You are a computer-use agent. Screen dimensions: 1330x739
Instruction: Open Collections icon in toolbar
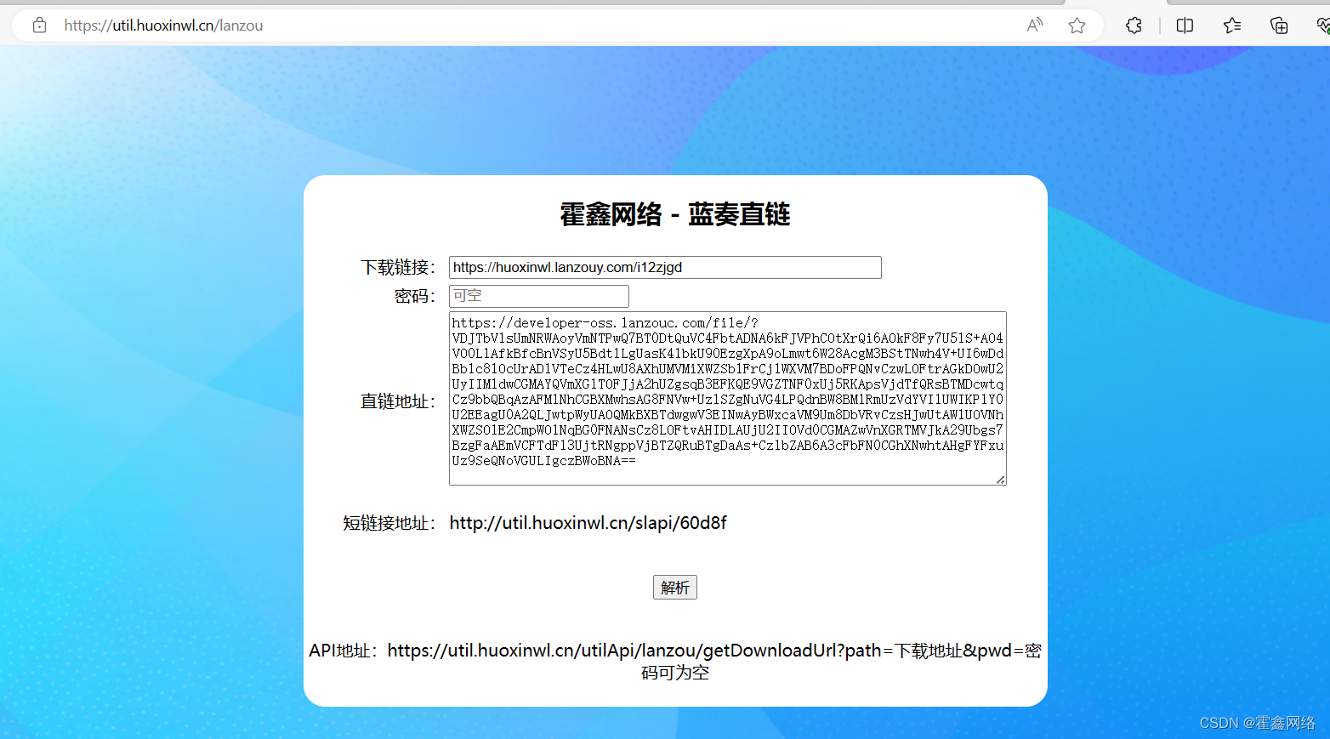pyautogui.click(x=1279, y=26)
